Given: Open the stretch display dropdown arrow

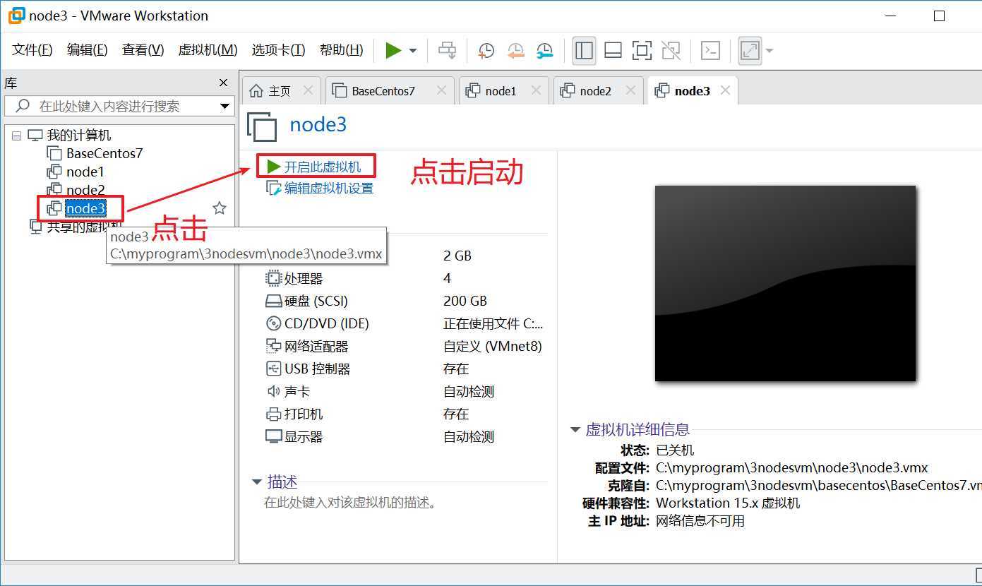Looking at the screenshot, I should [x=770, y=51].
